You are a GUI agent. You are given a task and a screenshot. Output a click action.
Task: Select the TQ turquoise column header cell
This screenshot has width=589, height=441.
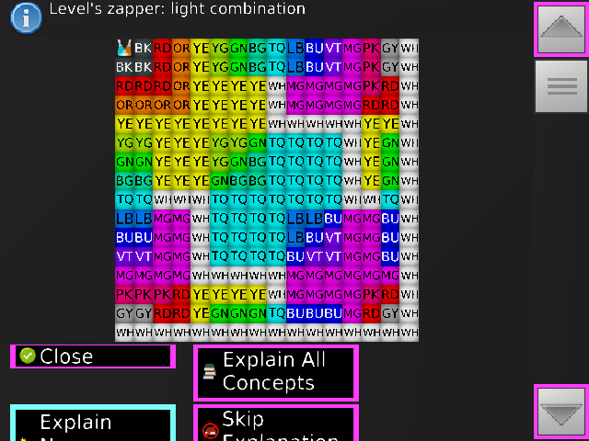tap(276, 47)
